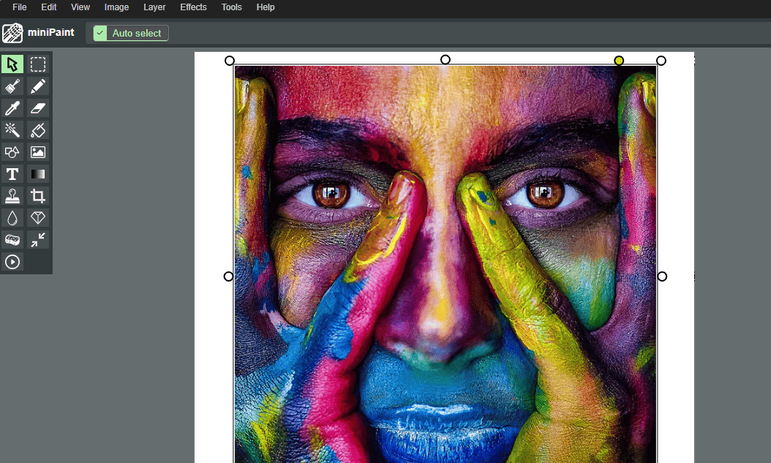Activate the Crop tool
Screen dimensions: 771x463
[38, 196]
